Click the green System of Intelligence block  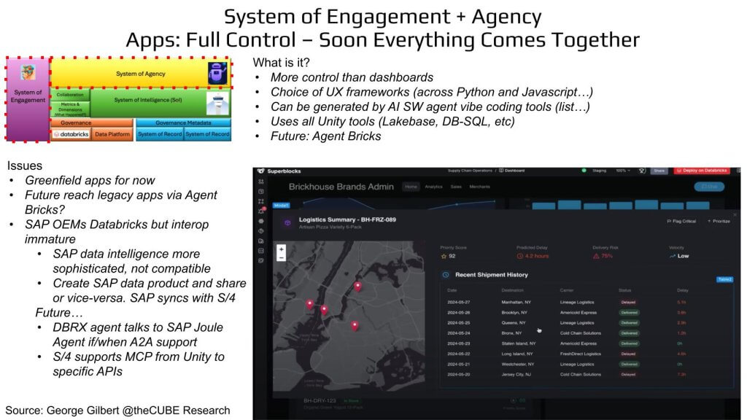point(160,103)
